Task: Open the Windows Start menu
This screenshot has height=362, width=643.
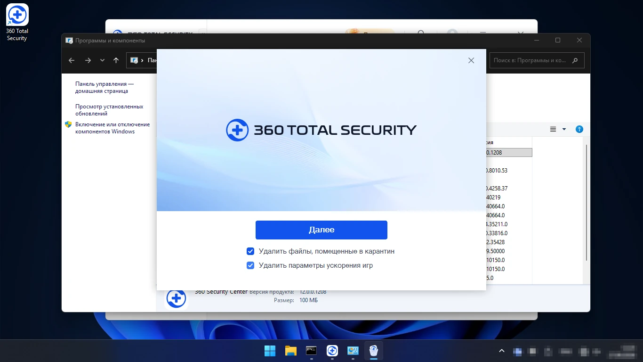Action: coord(270,351)
